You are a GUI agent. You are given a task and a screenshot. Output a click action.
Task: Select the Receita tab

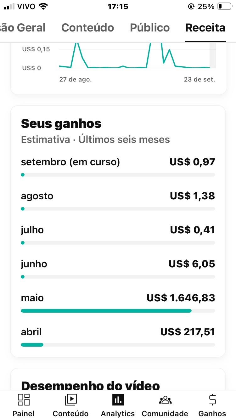(x=205, y=28)
